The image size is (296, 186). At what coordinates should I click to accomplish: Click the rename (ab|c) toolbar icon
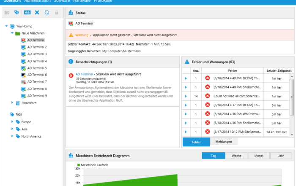tap(27, 13)
